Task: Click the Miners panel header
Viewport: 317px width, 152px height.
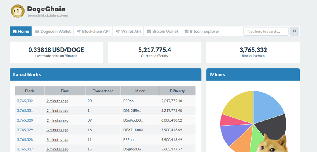Action: [x=253, y=75]
